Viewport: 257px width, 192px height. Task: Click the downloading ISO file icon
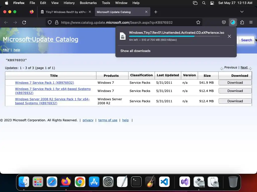point(122,36)
